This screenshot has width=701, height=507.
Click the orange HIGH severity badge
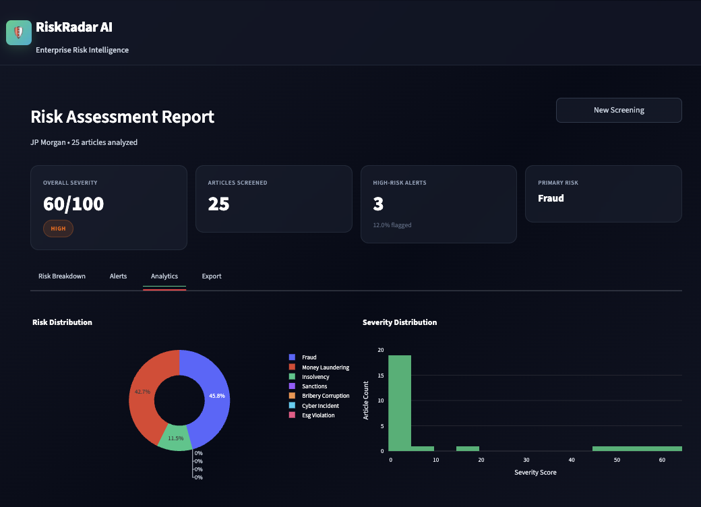[58, 229]
